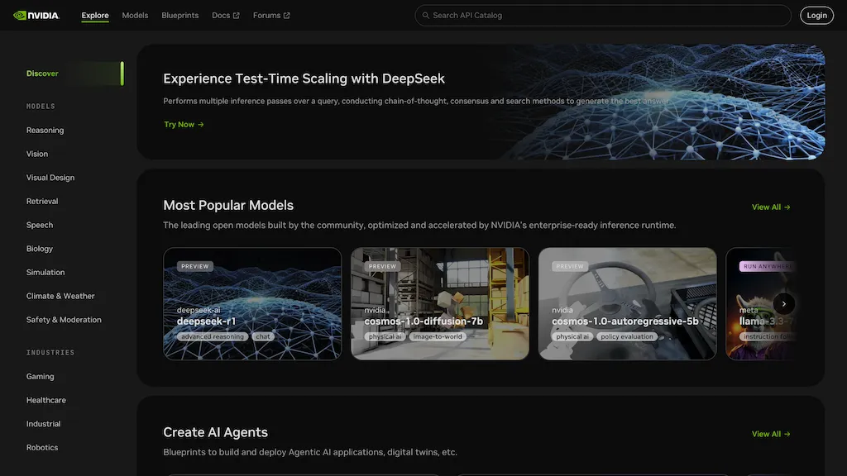This screenshot has width=847, height=476.
Task: Select Vision in the sidebar
Action: point(37,154)
